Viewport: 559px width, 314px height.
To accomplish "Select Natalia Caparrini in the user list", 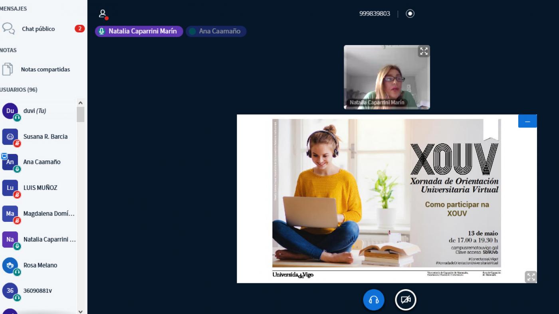I will (39, 239).
